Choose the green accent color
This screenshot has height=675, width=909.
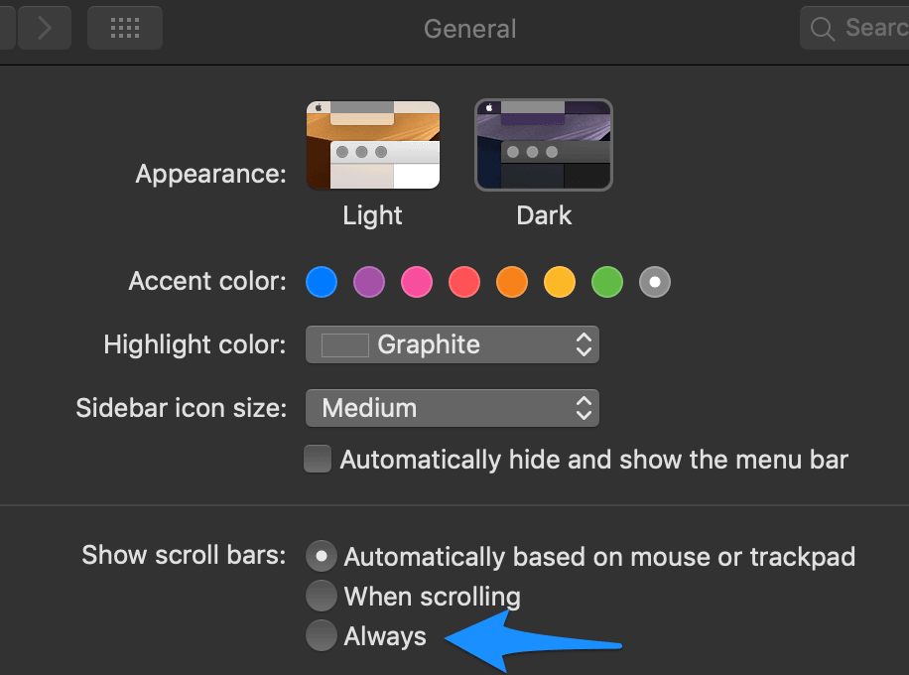[x=606, y=282]
